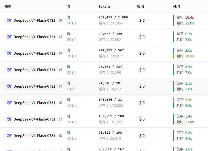
Task: Click the routing icon in the 71,316 tokens row
Action: click(61, 86)
